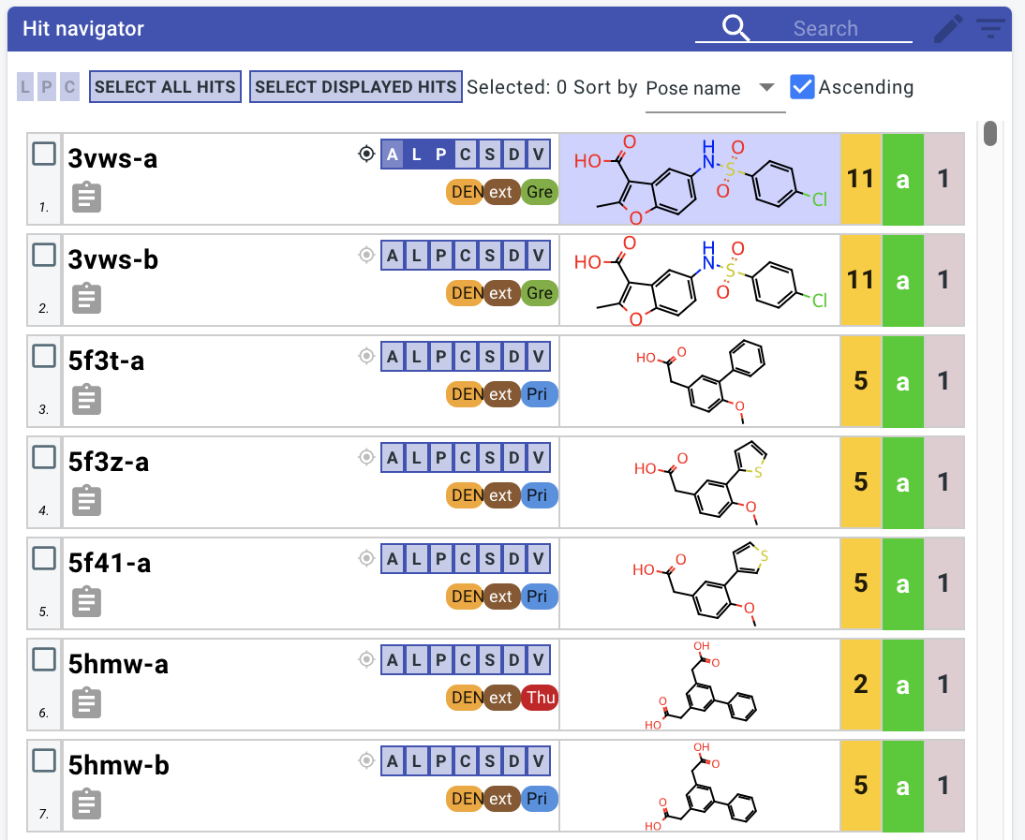Uncheck the Ascending sort checkbox
The width and height of the screenshot is (1025, 840).
click(x=801, y=87)
